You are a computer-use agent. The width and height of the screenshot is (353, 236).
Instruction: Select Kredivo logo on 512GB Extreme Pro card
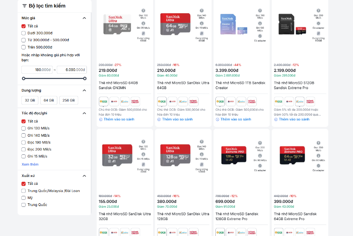click(x=300, y=101)
